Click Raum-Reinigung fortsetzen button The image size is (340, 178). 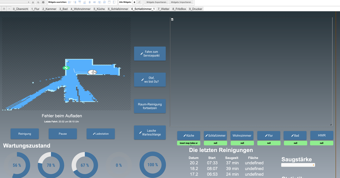point(150,106)
